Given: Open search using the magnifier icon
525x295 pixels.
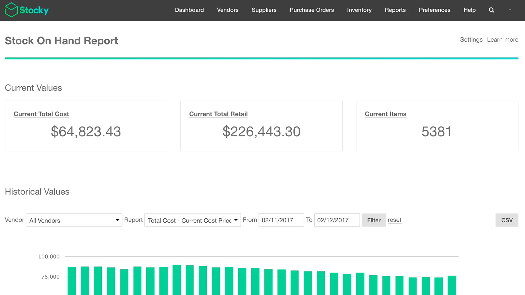Looking at the screenshot, I should [x=491, y=10].
